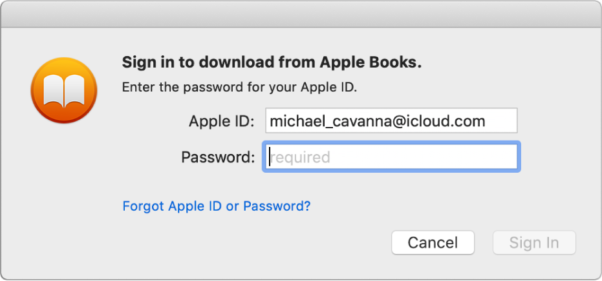Click the 'Apple ID:' field label
Image resolution: width=602 pixels, height=281 pixels.
222,121
